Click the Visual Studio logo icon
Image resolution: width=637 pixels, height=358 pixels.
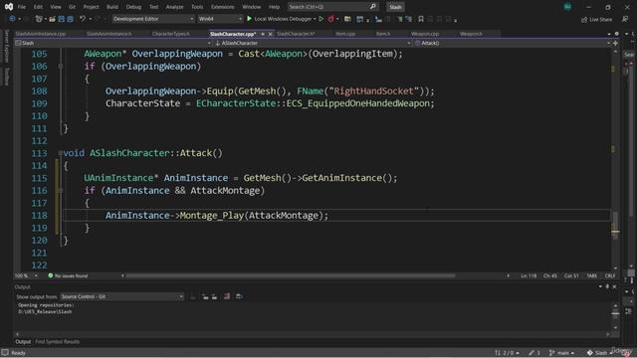pyautogui.click(x=9, y=7)
